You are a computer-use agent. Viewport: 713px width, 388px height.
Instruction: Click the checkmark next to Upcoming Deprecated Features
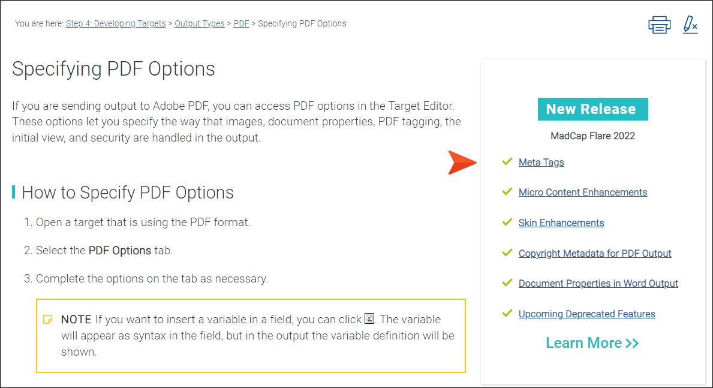[507, 314]
